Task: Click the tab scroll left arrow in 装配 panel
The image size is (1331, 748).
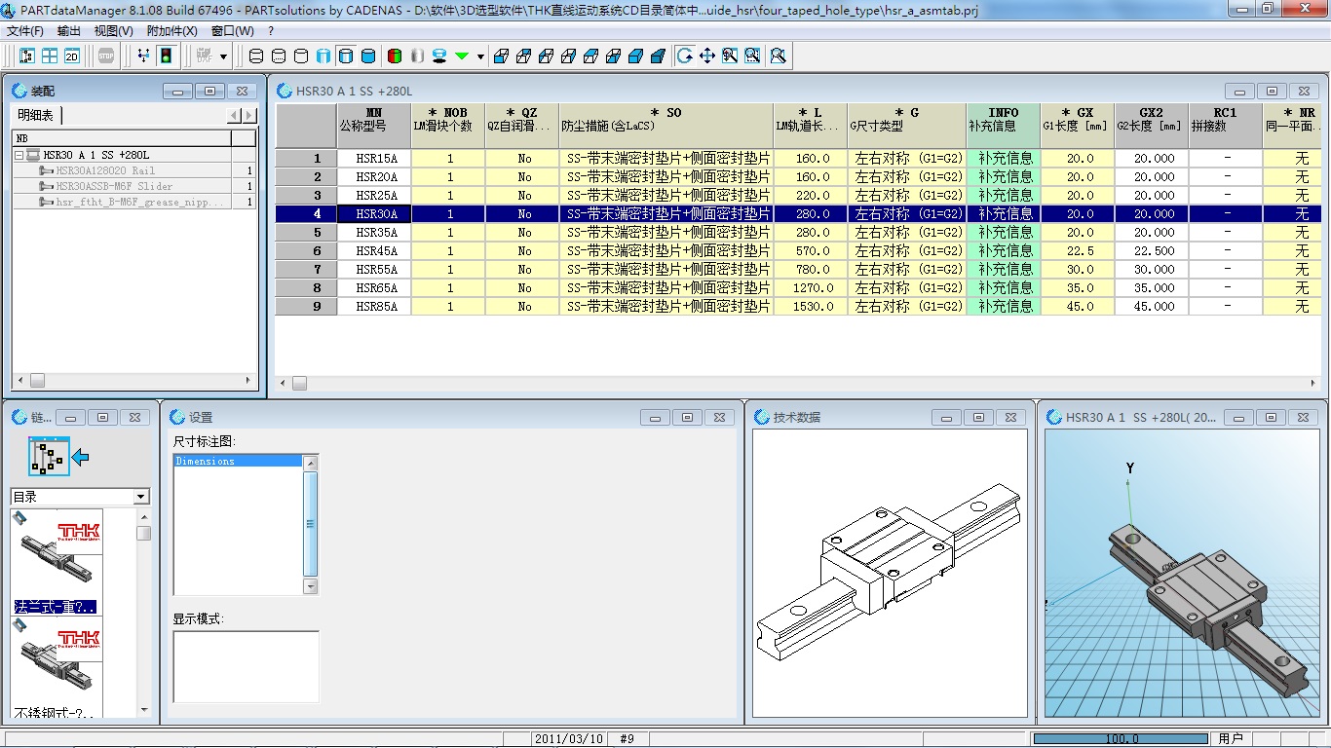Action: click(x=234, y=116)
